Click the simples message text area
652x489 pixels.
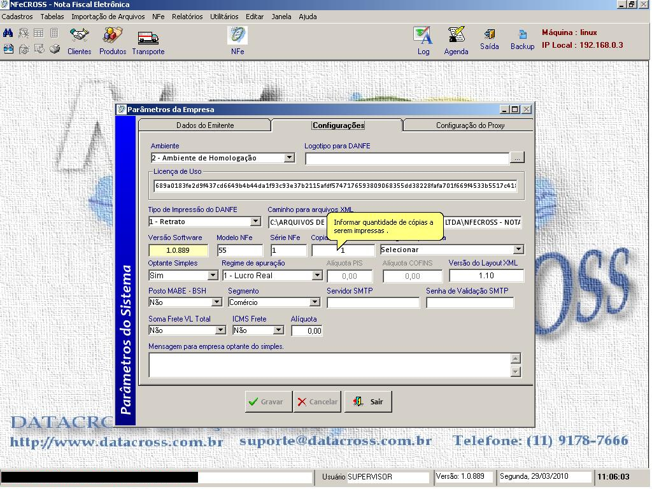330,365
